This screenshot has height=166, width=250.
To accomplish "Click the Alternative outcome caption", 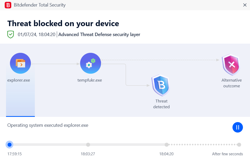I will pyautogui.click(x=231, y=83).
